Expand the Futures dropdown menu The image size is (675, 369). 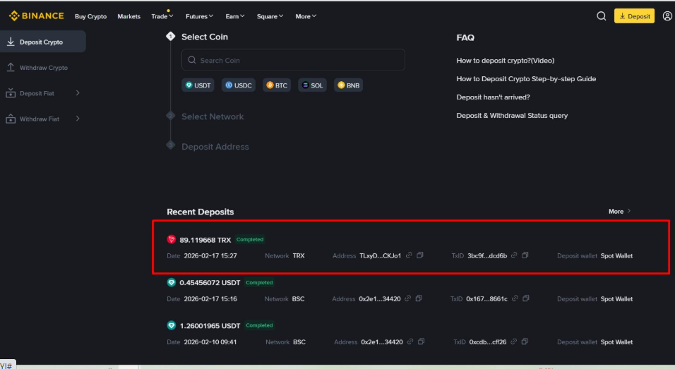pos(200,16)
